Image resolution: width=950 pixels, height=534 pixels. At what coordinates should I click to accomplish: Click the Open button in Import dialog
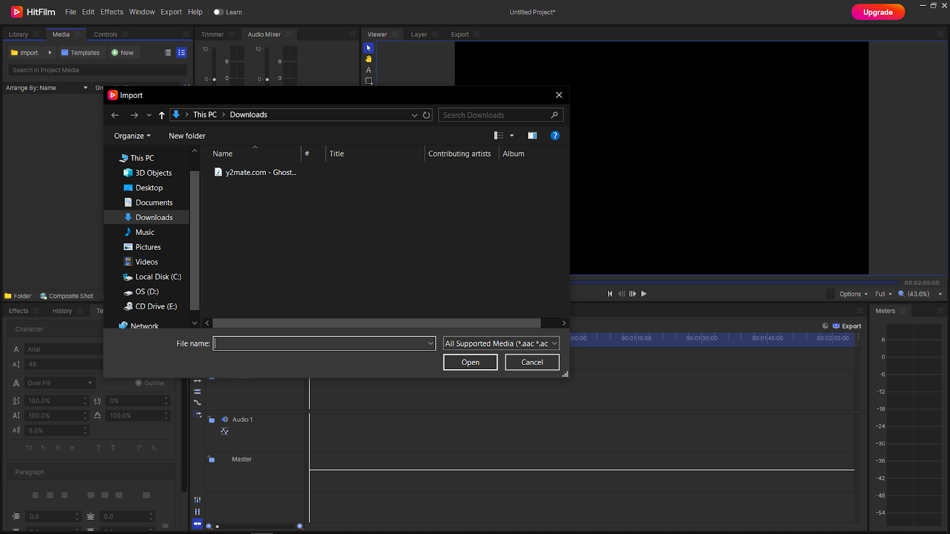point(470,362)
